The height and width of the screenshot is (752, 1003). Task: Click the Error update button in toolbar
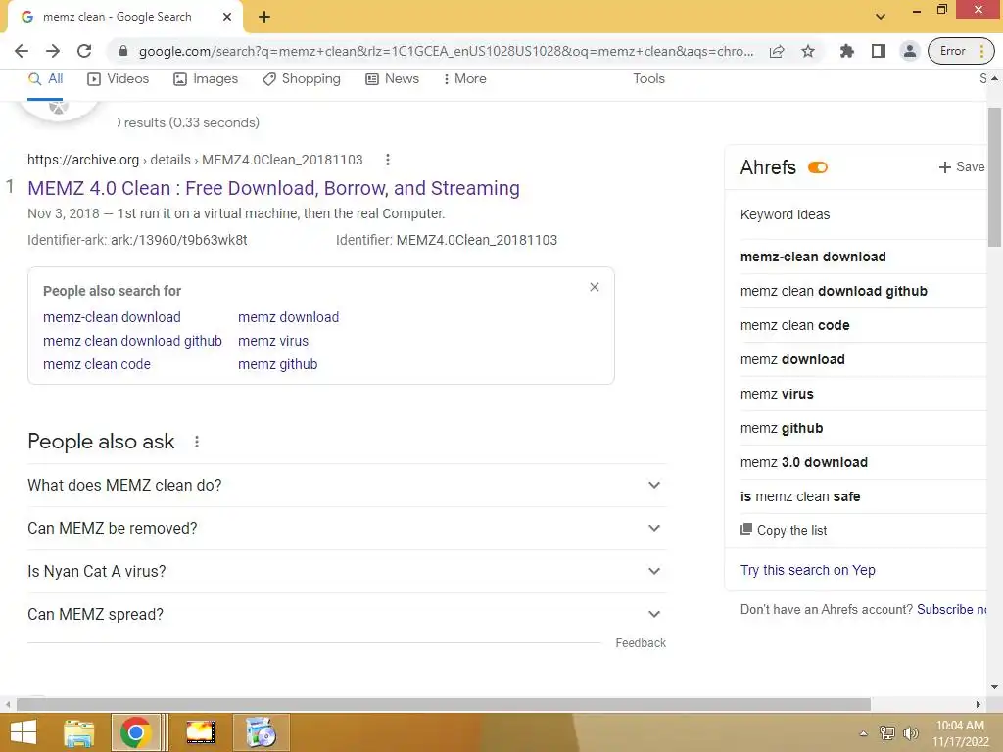pos(960,51)
